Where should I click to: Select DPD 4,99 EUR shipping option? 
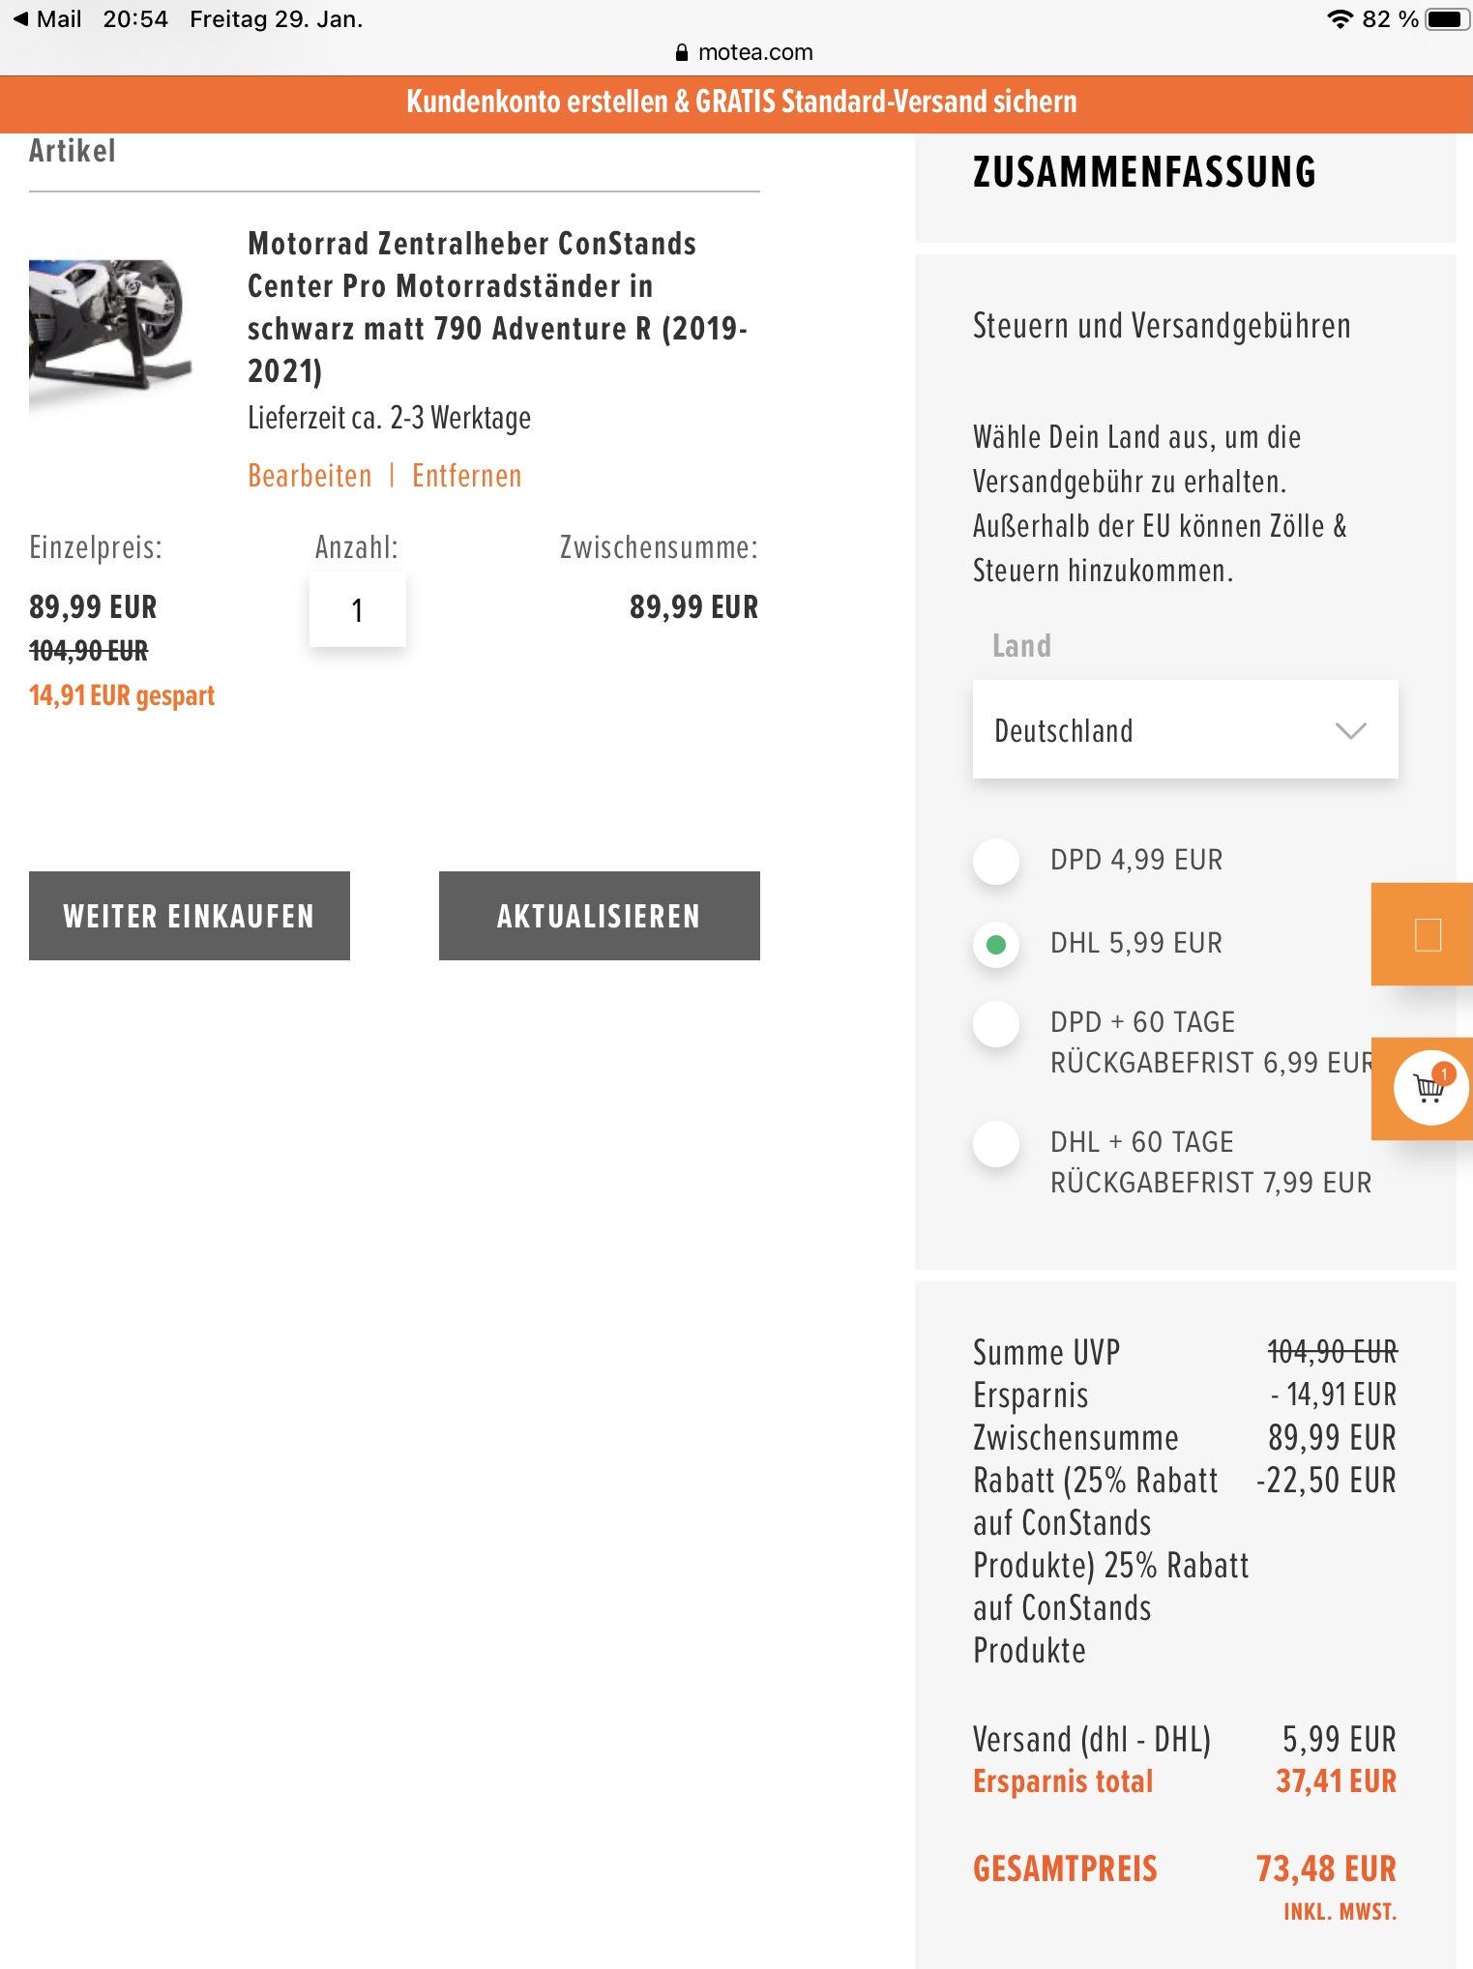[x=996, y=860]
